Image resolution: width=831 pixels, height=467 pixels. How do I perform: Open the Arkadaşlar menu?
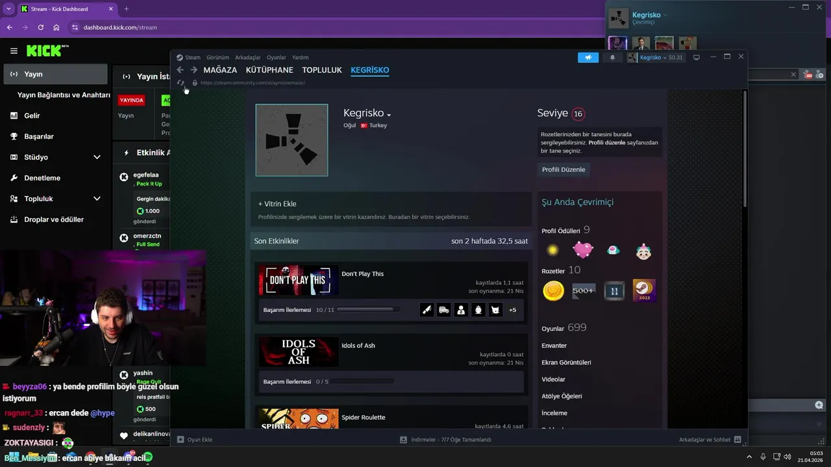pyautogui.click(x=248, y=58)
